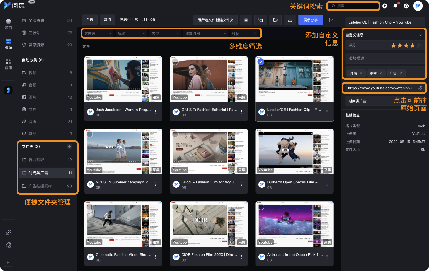Image resolution: width=429 pixels, height=271 pixels.
Task: Collapse the 自定义信息 section chevron
Action: [420, 35]
